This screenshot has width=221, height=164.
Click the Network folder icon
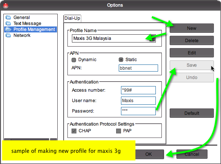pos(8,35)
